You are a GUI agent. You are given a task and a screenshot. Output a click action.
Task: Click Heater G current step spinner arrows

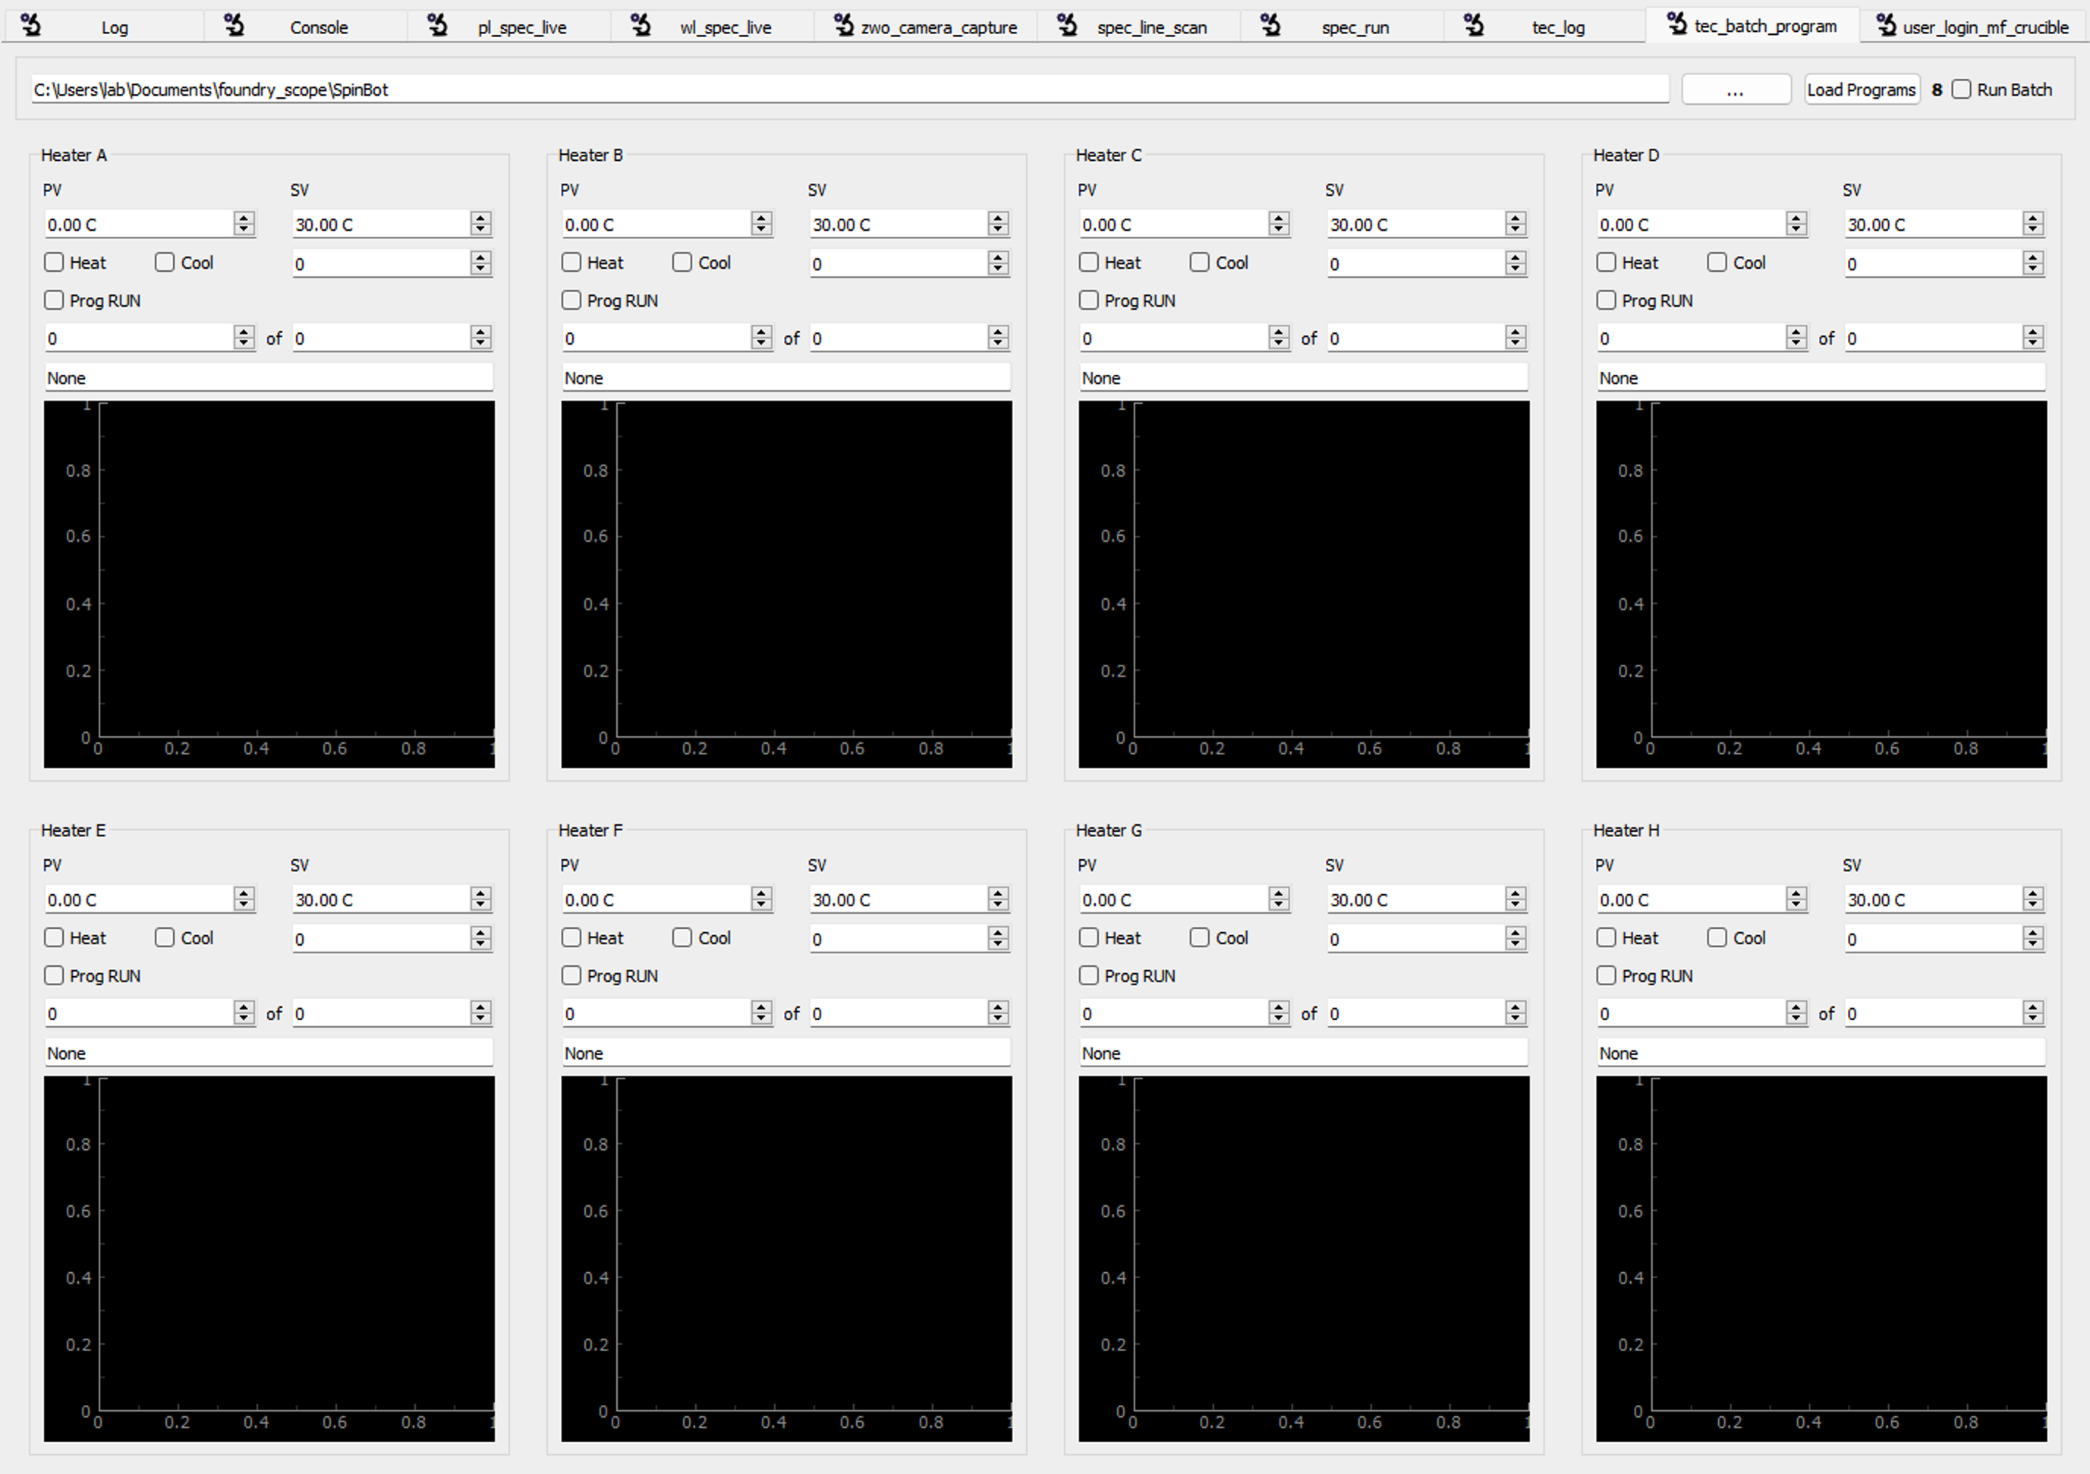pyautogui.click(x=1278, y=1013)
